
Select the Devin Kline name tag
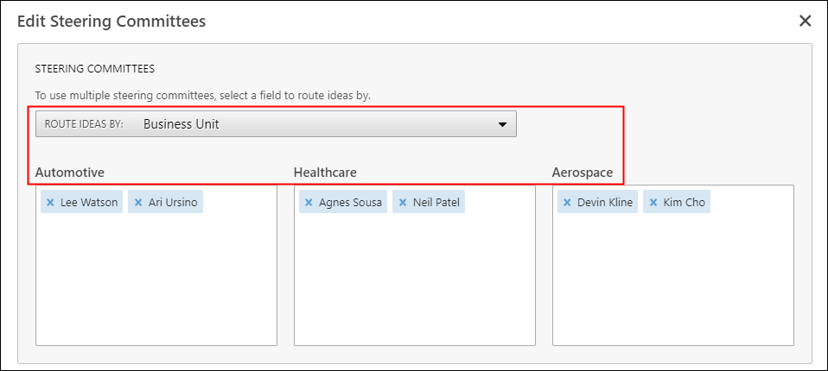(x=605, y=203)
